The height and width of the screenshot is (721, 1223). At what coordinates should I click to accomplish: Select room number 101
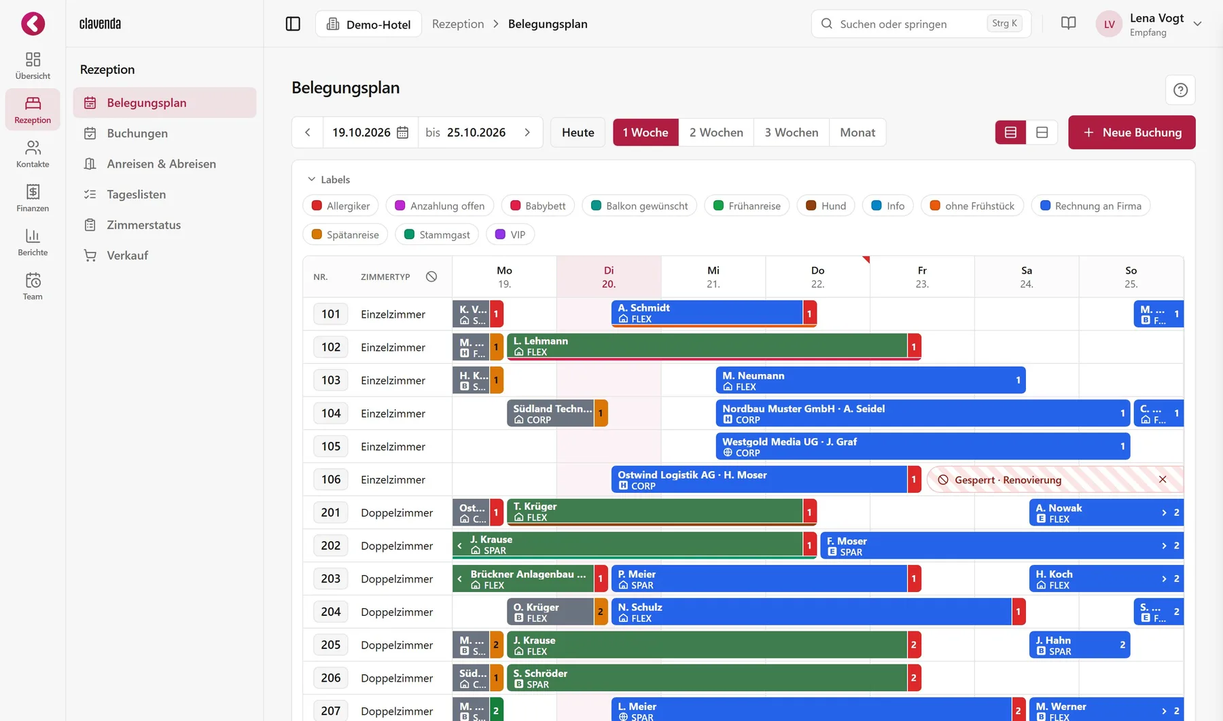(x=331, y=314)
